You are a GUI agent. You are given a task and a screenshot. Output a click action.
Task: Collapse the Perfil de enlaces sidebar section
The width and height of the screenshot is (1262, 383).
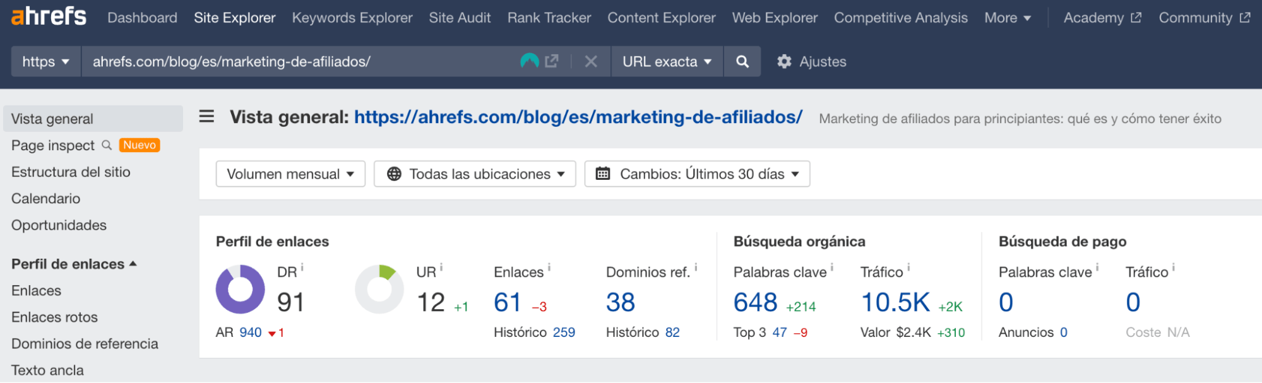click(x=74, y=264)
